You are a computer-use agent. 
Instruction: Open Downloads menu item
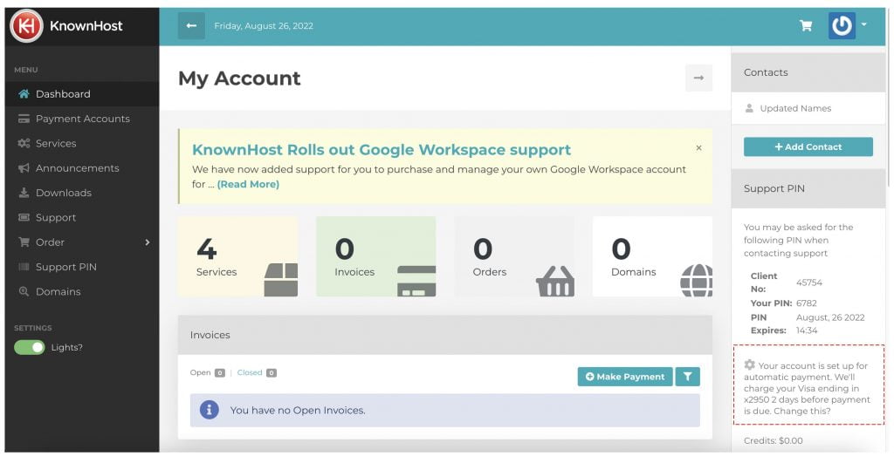(82, 193)
